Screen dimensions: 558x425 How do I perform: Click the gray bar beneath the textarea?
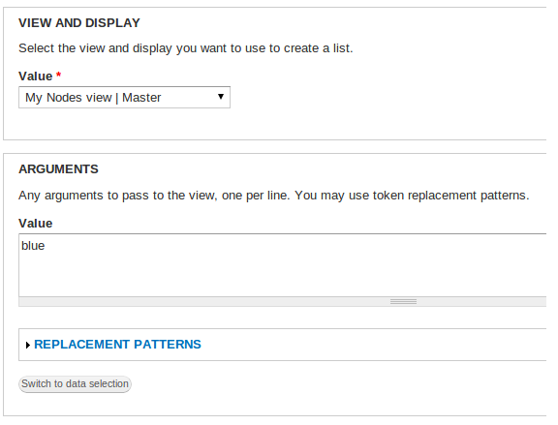(x=283, y=302)
